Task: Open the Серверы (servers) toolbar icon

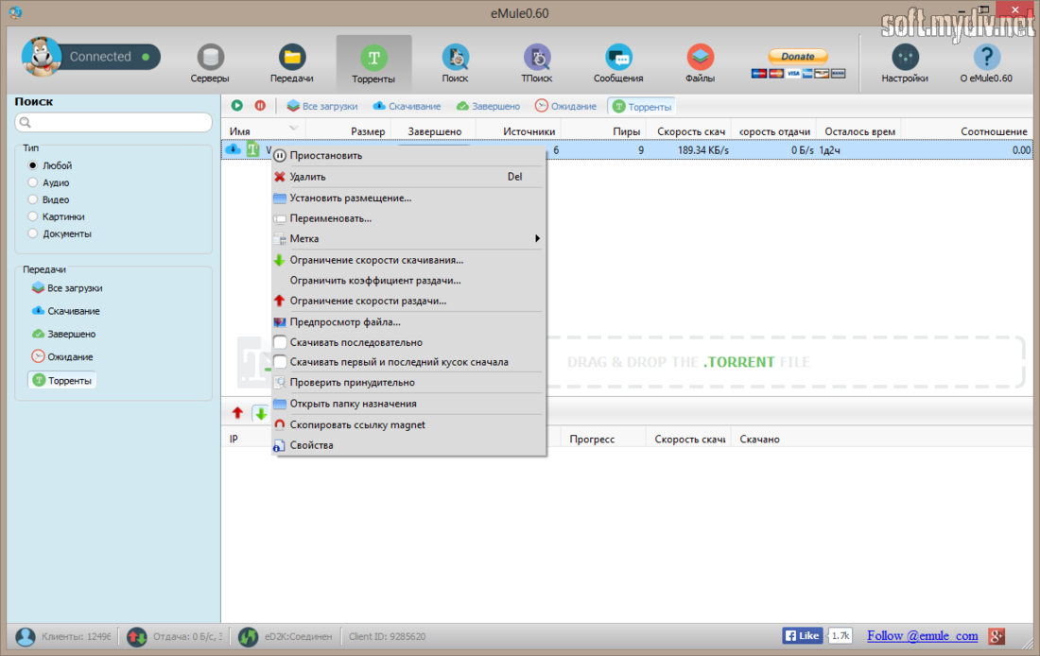Action: (210, 58)
